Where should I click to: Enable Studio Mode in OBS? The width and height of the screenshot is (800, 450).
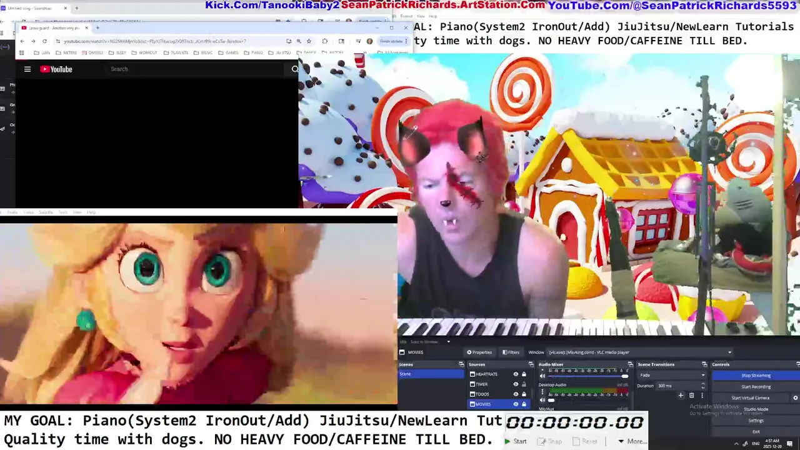pos(756,409)
